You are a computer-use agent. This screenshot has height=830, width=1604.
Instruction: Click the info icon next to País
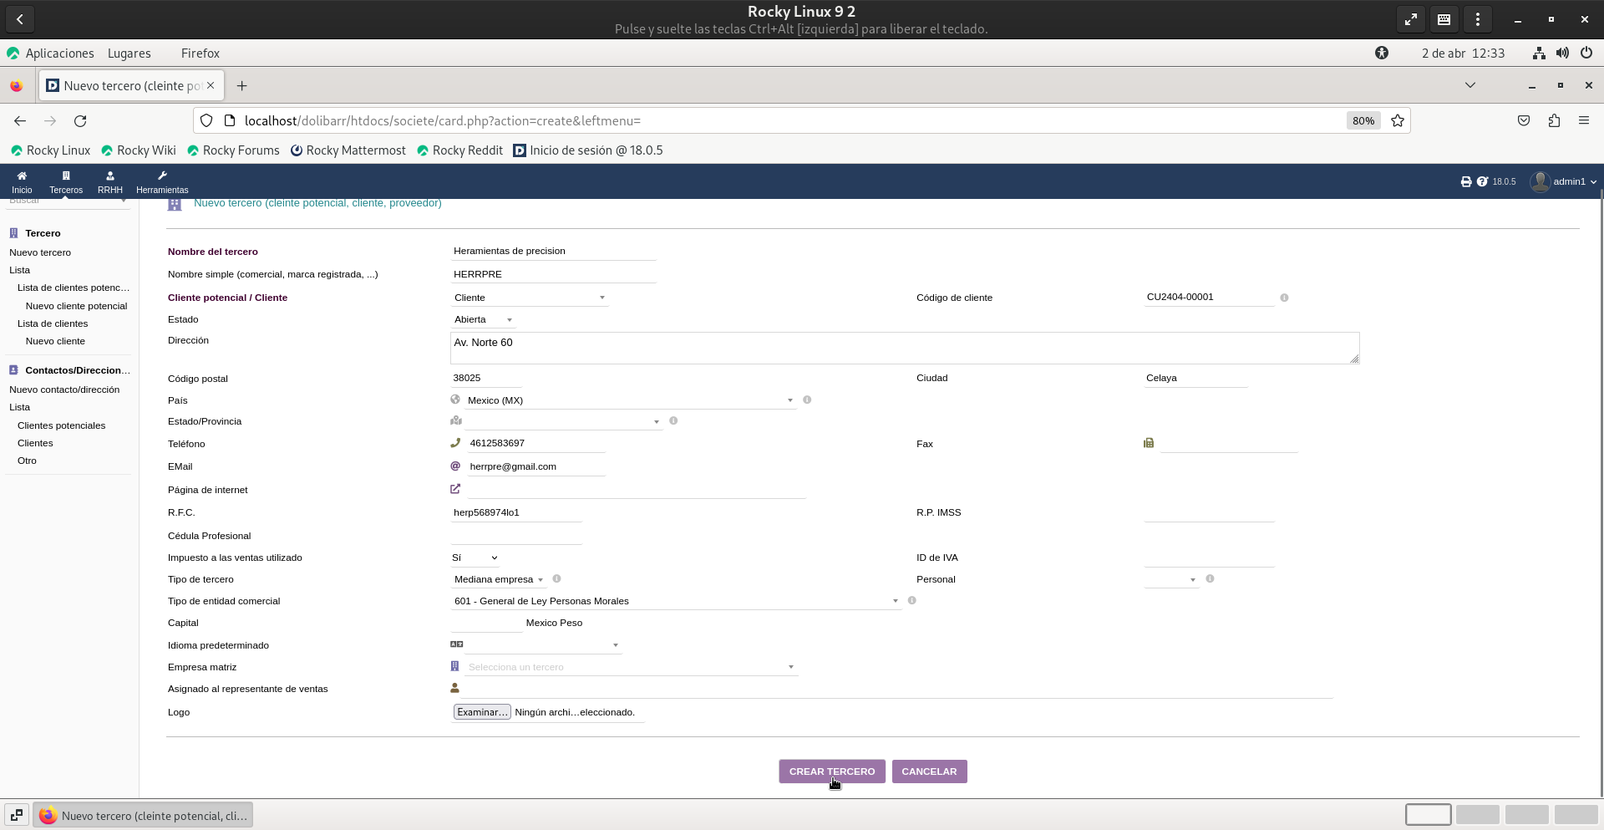pos(807,400)
